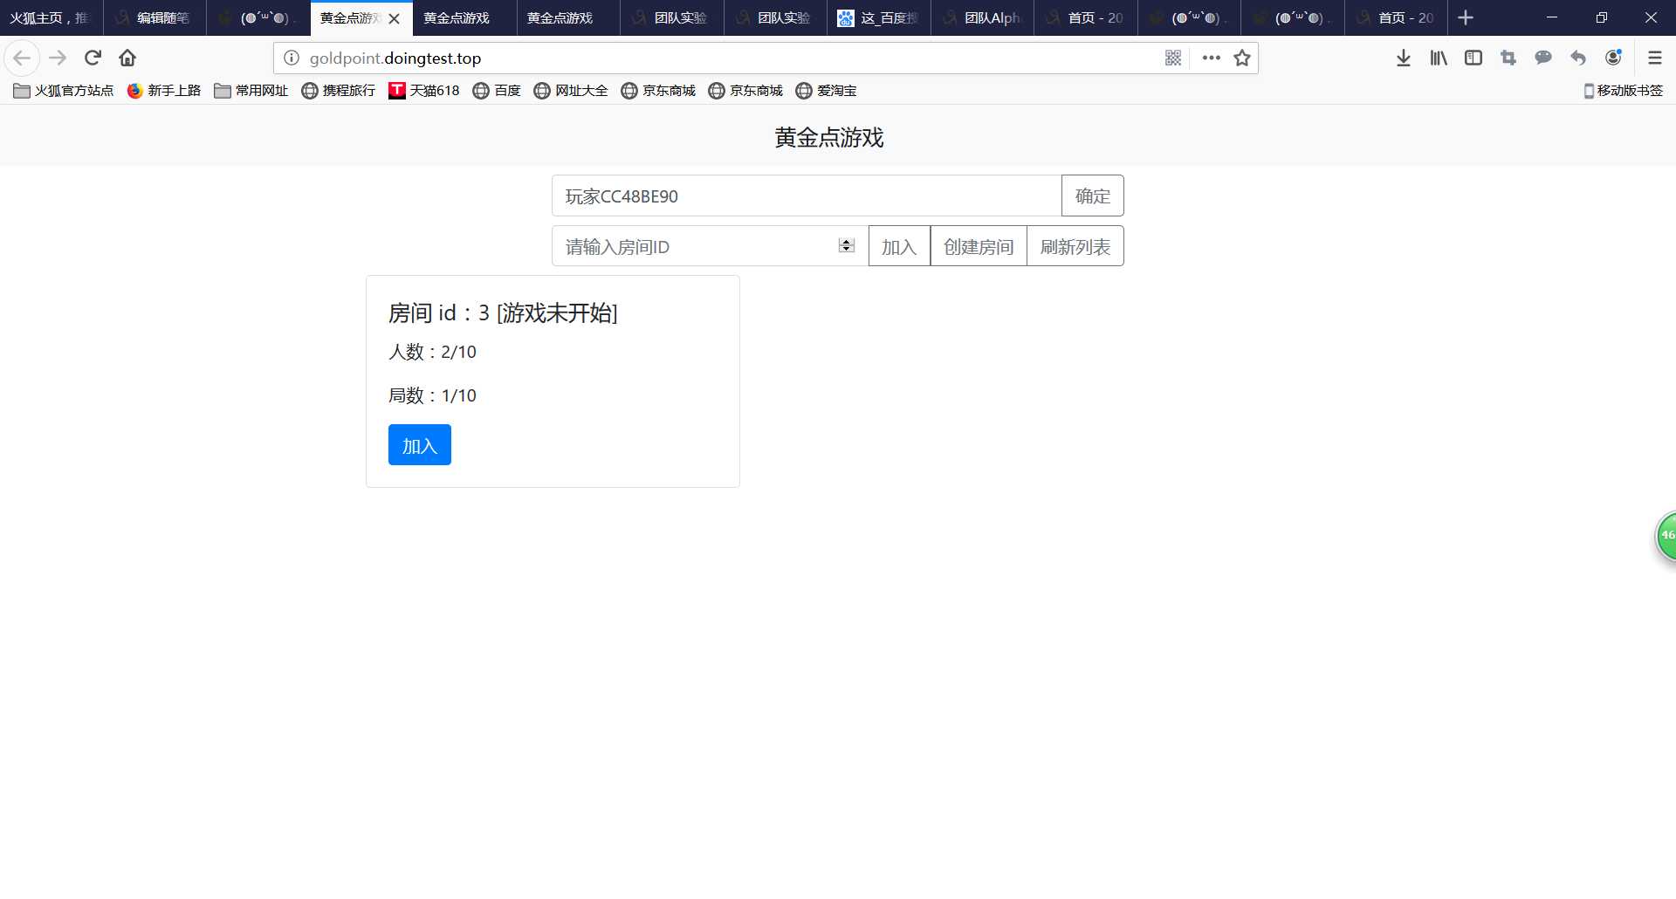Image resolution: width=1676 pixels, height=899 pixels.
Task: Open 爱淘宝 bookmark
Action: pos(826,91)
